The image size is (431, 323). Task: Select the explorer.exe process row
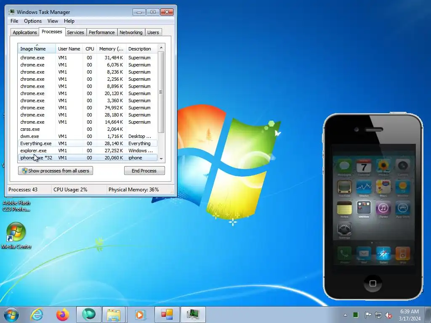(88, 151)
